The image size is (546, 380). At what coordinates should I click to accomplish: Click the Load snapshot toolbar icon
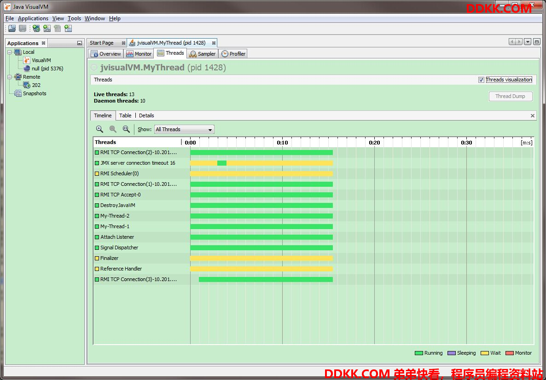[x=12, y=29]
